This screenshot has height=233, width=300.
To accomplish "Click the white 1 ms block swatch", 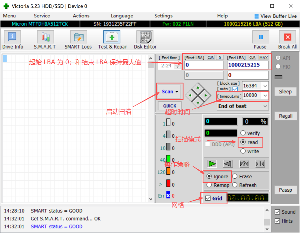I will click(168, 122).
